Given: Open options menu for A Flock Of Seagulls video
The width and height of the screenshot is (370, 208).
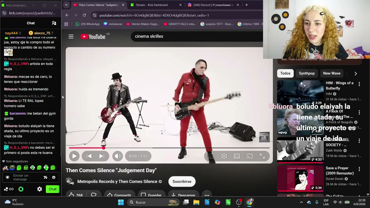Looking at the screenshot, I should pos(359,112).
